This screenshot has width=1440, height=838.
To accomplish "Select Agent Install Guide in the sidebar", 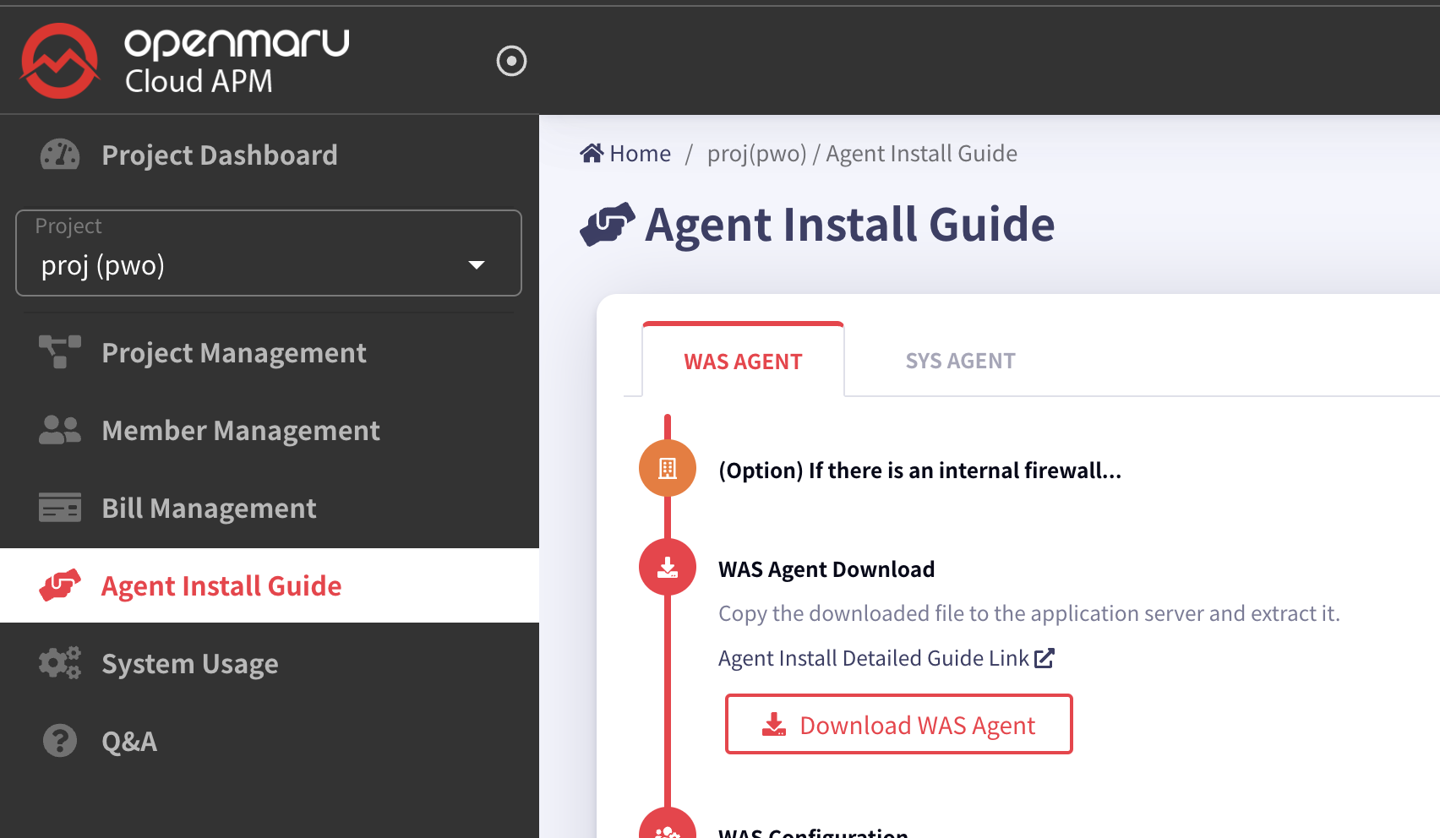I will pyautogui.click(x=221, y=586).
